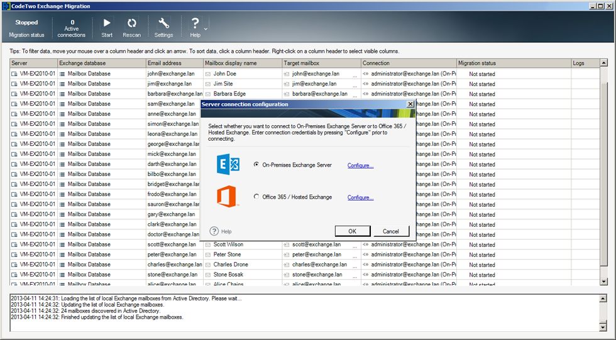
Task: Click the dialog's round Help question icon
Action: (214, 231)
